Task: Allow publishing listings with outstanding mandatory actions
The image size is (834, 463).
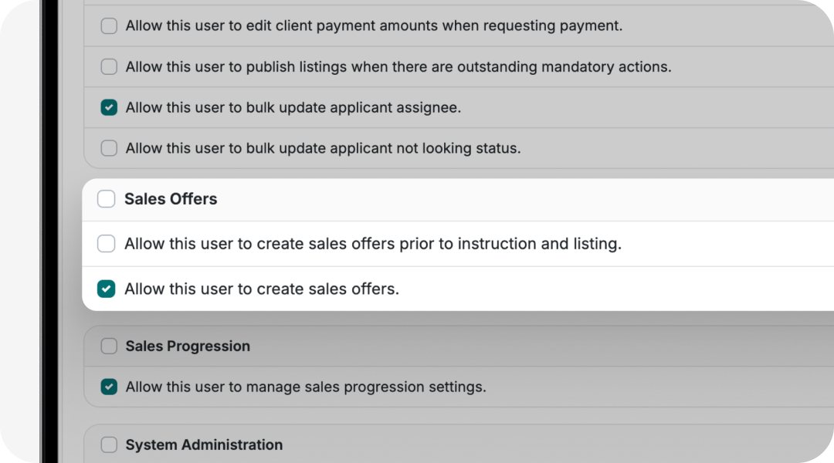Action: pos(108,66)
